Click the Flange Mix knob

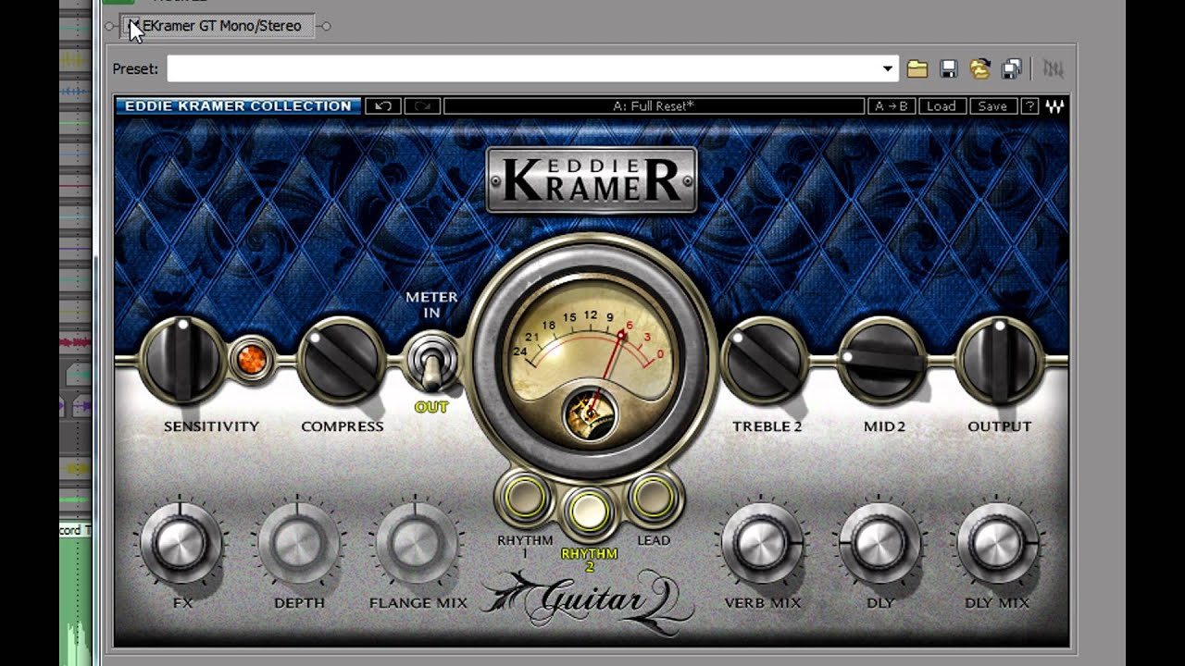pos(417,544)
